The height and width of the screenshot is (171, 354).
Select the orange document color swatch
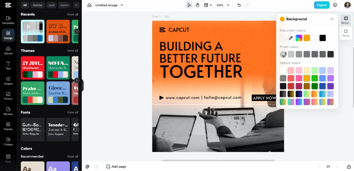(307, 38)
